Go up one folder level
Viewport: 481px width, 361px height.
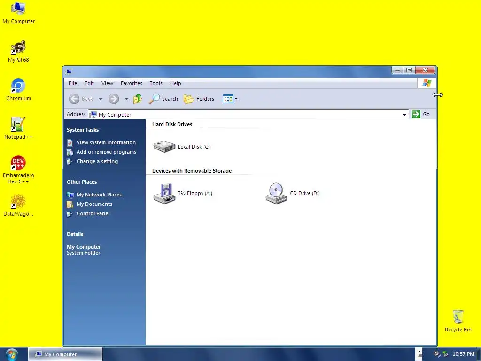tap(138, 99)
